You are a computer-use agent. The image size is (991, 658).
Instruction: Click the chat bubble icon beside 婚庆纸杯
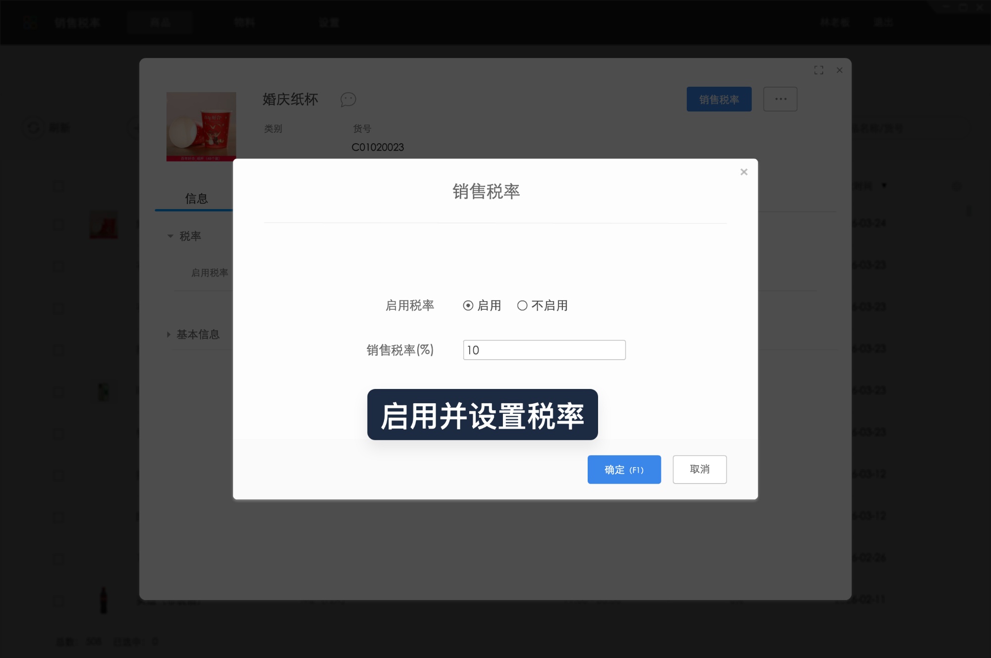coord(348,100)
